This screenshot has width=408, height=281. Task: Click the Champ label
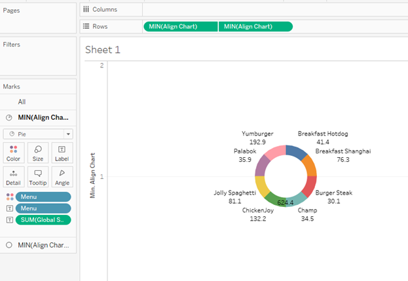point(307,210)
